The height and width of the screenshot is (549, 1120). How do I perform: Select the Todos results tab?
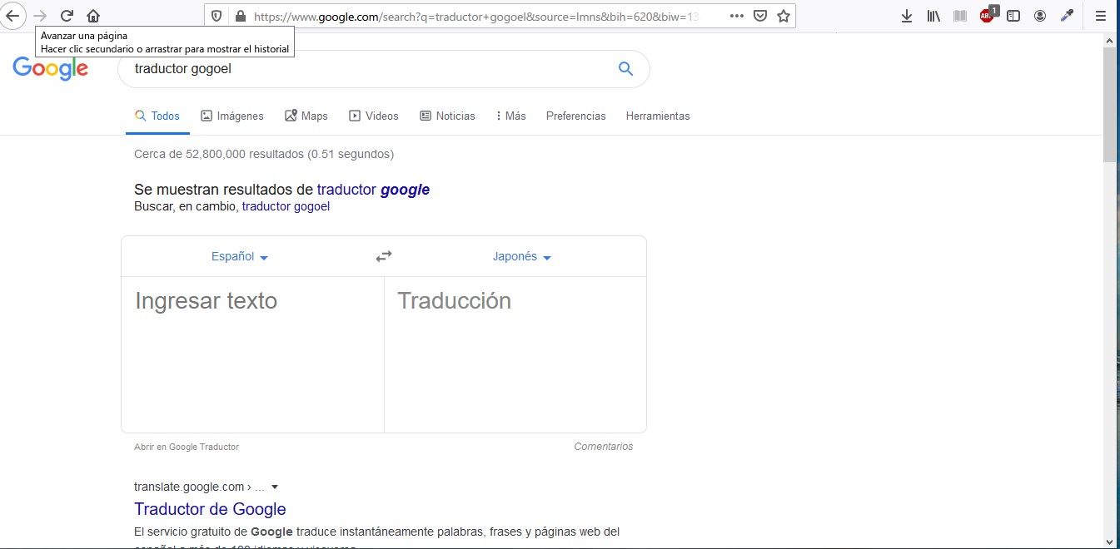click(x=157, y=116)
